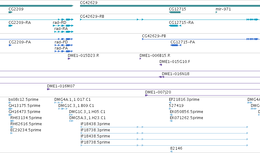Click the CG2209 gene glyph

point(10,12)
